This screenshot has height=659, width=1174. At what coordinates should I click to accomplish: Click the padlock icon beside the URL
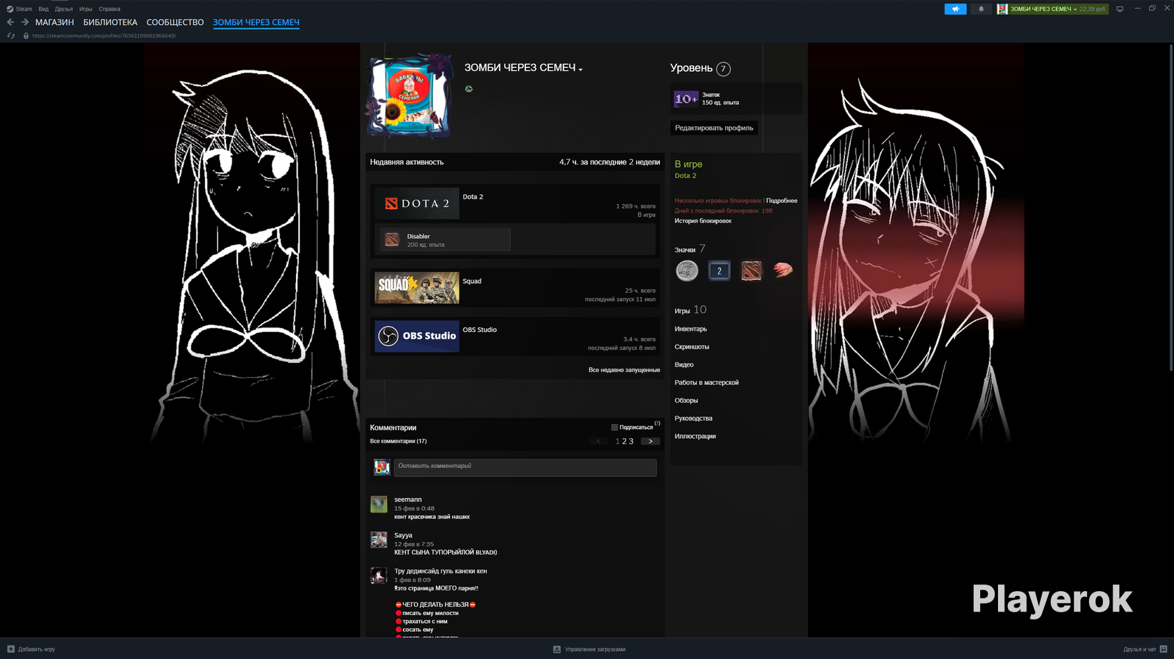[x=26, y=36]
